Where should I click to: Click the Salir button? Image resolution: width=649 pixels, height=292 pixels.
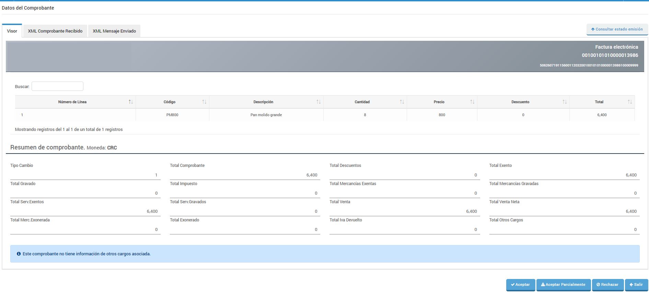(636, 284)
